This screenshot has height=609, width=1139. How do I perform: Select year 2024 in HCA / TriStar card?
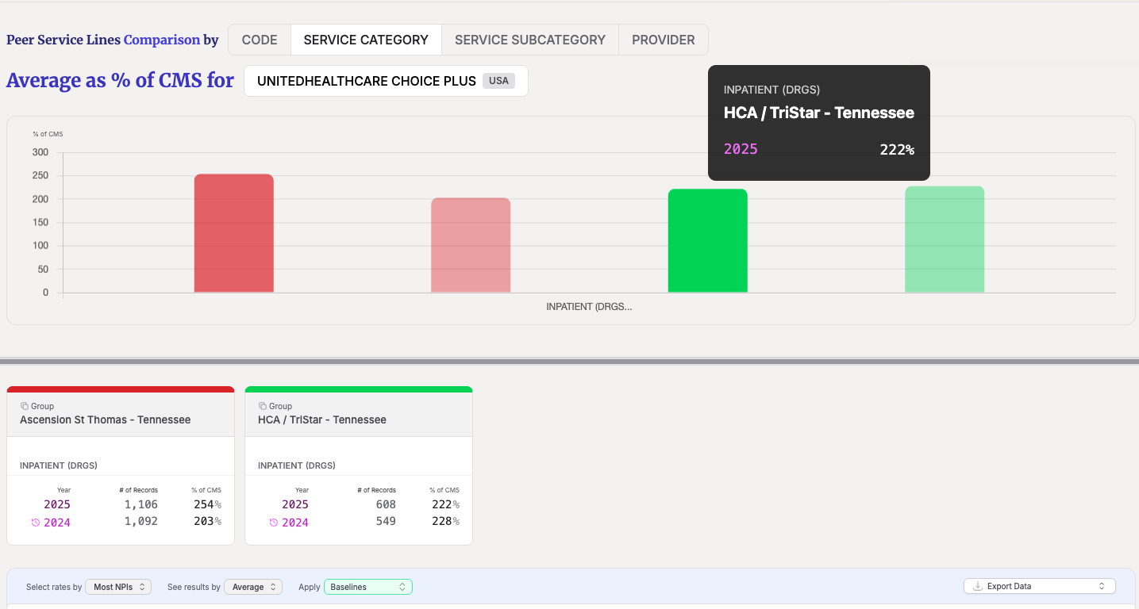pos(295,523)
